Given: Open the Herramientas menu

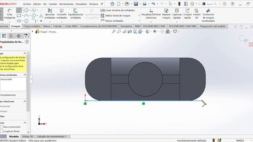Looking at the screenshot, I should pyautogui.click(x=66, y=4).
